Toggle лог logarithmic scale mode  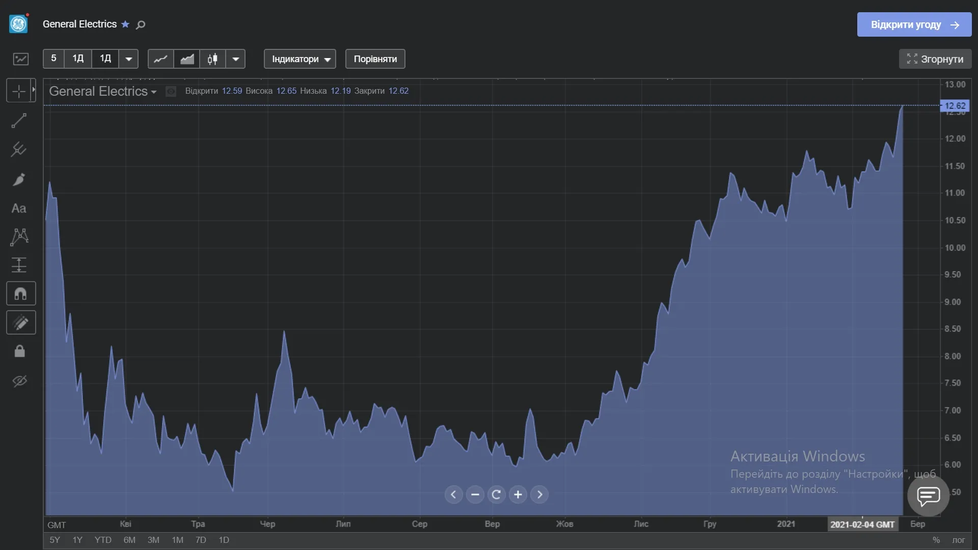[959, 540]
